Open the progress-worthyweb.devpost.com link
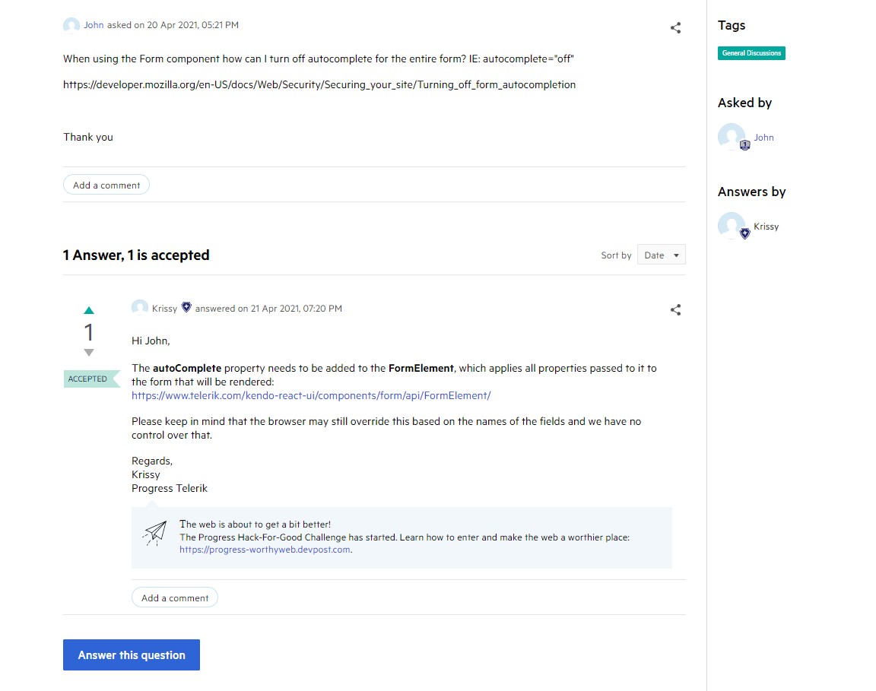The image size is (876, 691). [265, 550]
